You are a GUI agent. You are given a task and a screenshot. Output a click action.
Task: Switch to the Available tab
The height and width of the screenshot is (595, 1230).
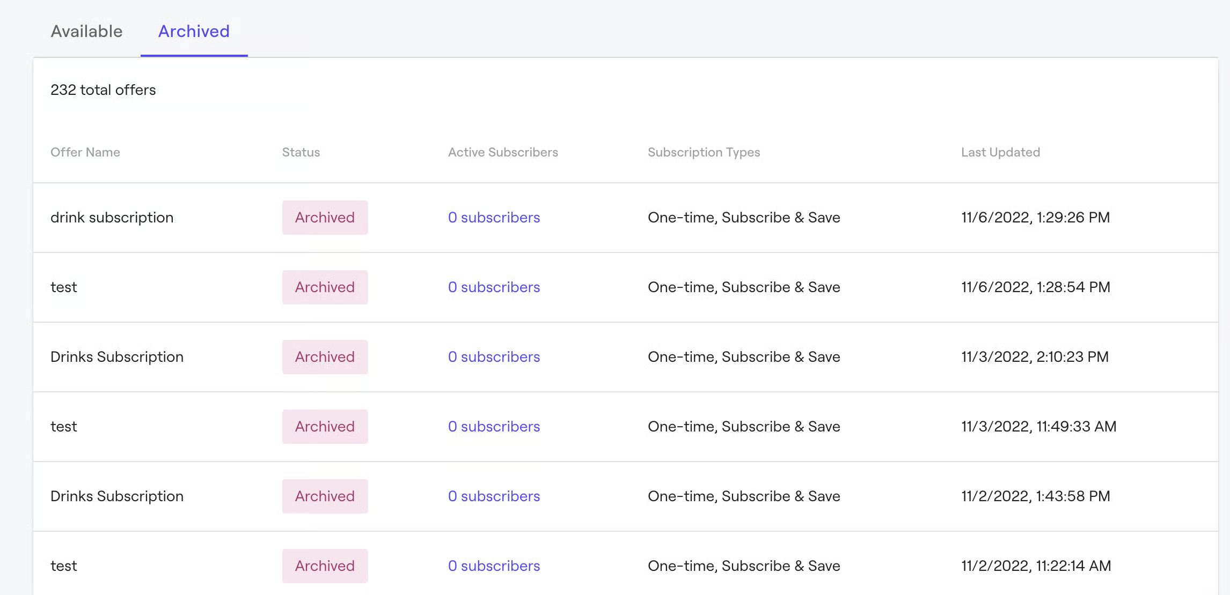tap(86, 31)
